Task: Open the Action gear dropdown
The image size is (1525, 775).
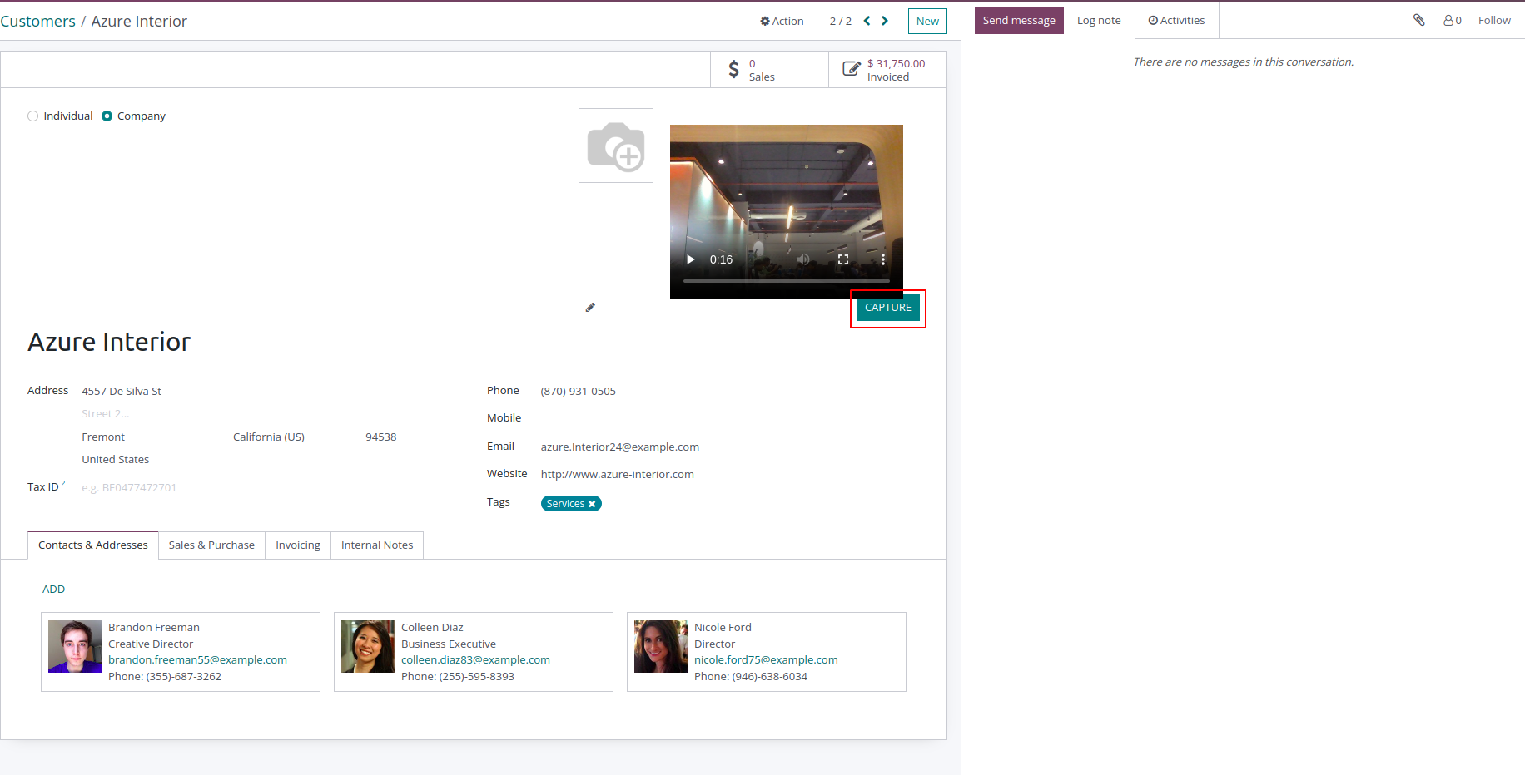Action: pyautogui.click(x=782, y=21)
